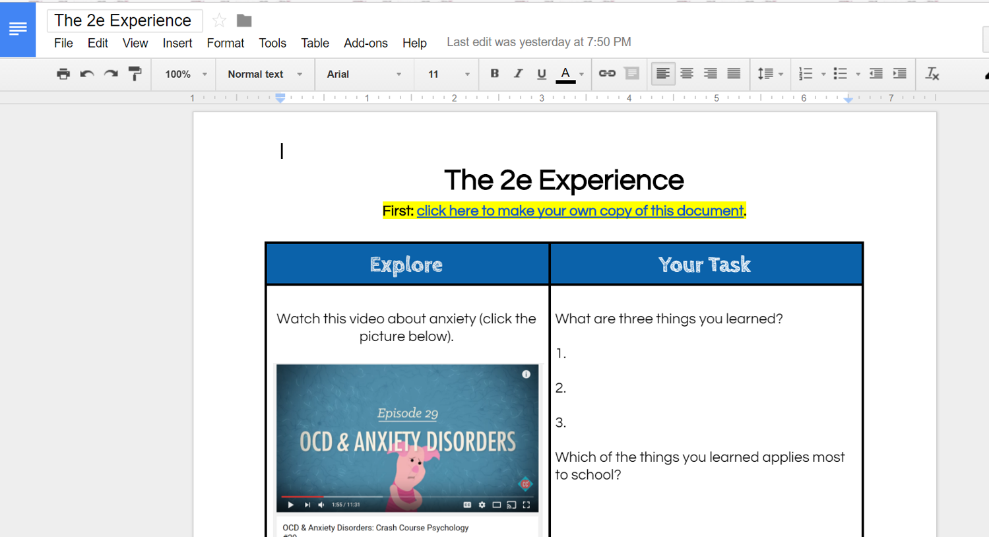Image resolution: width=989 pixels, height=537 pixels.
Task: Open the Insert menu
Action: click(177, 44)
